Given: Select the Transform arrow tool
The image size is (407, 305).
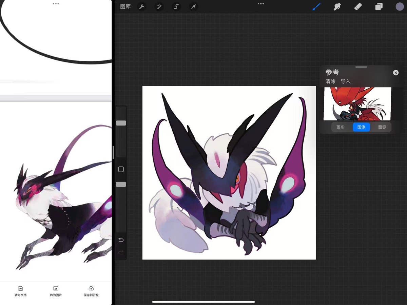Looking at the screenshot, I should pos(193,6).
